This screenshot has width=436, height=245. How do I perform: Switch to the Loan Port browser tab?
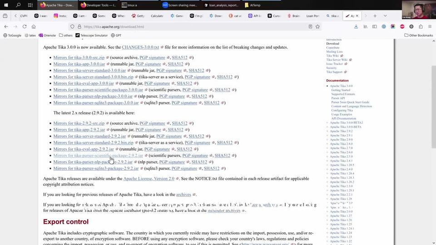click(312, 16)
